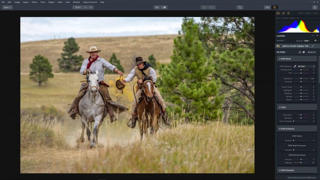Collapse the HDR Basic filter section
This screenshot has width=320, height=180.
(297, 59)
